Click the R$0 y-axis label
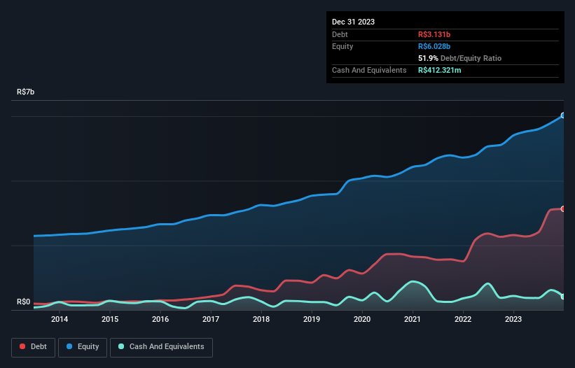 [24, 302]
